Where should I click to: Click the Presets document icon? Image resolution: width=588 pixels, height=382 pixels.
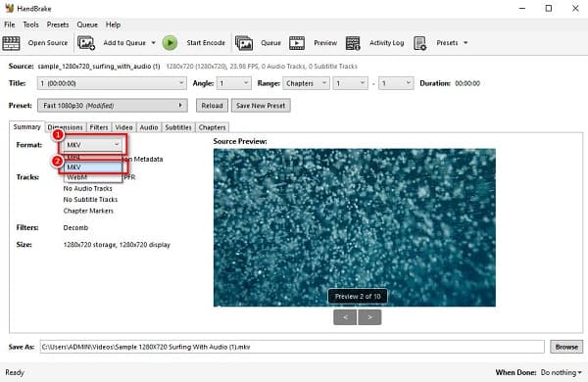pos(419,43)
